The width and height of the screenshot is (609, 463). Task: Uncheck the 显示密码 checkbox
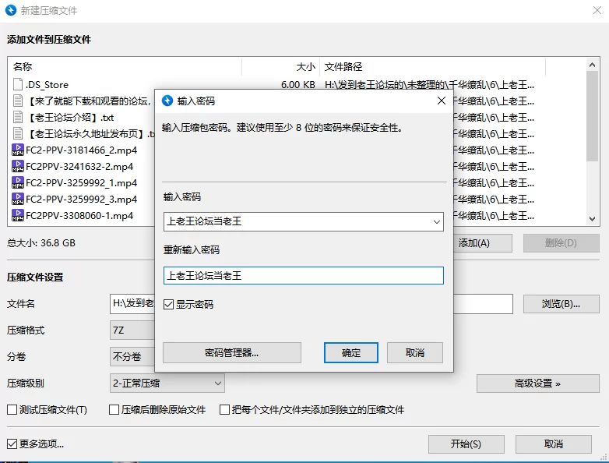(x=168, y=305)
